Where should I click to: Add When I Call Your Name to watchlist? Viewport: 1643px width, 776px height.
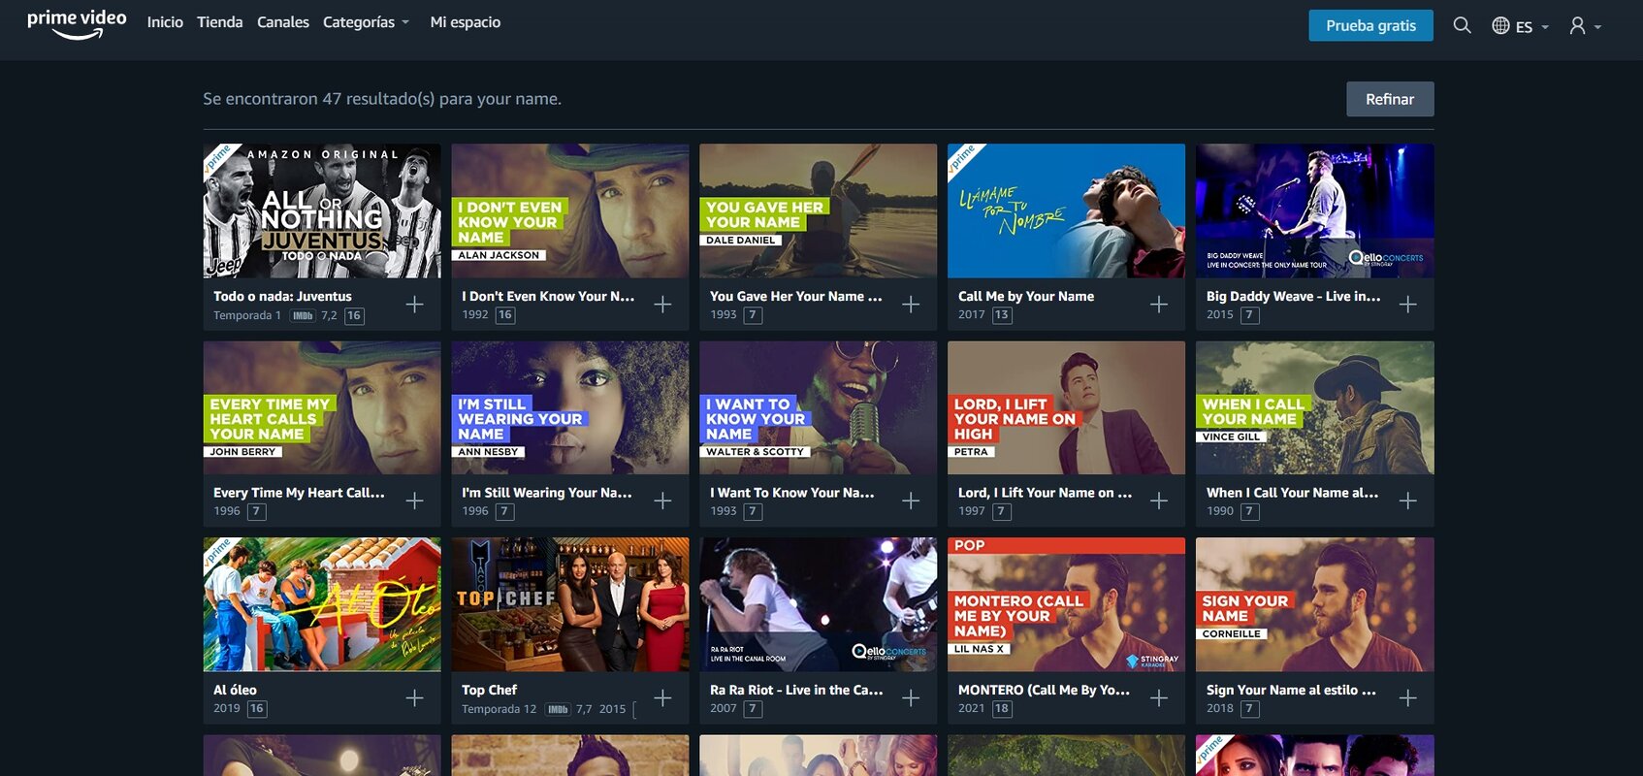1407,501
